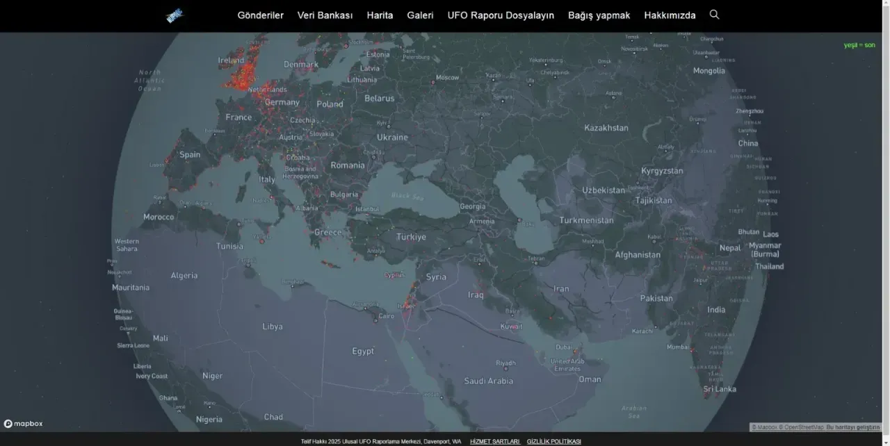Click the Egypt label on the globe
Image resolution: width=890 pixels, height=446 pixels.
pyautogui.click(x=362, y=352)
